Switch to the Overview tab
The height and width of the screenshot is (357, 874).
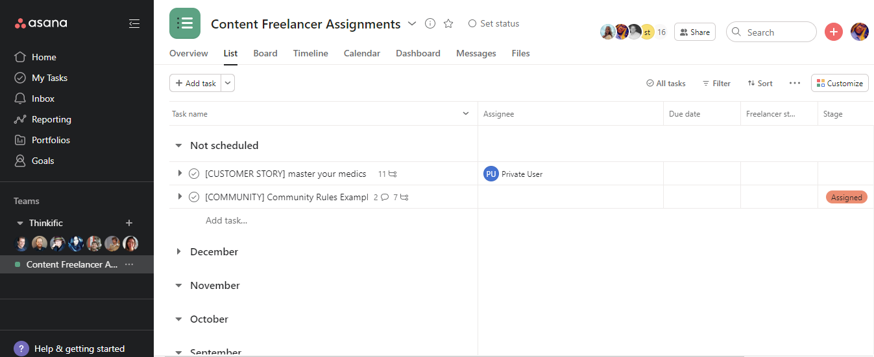(x=189, y=53)
